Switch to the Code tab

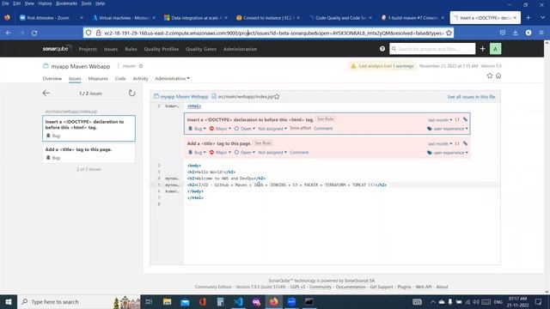tap(120, 78)
